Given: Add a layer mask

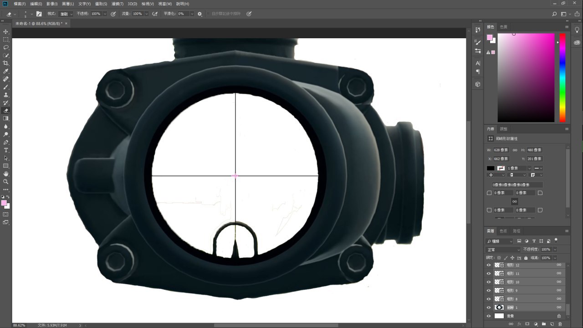Looking at the screenshot, I should click(x=527, y=324).
